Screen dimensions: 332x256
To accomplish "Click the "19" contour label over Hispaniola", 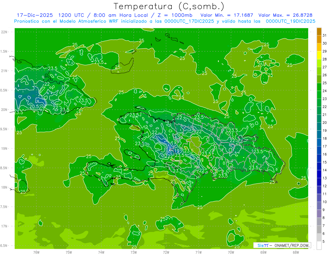I will 177,151.
